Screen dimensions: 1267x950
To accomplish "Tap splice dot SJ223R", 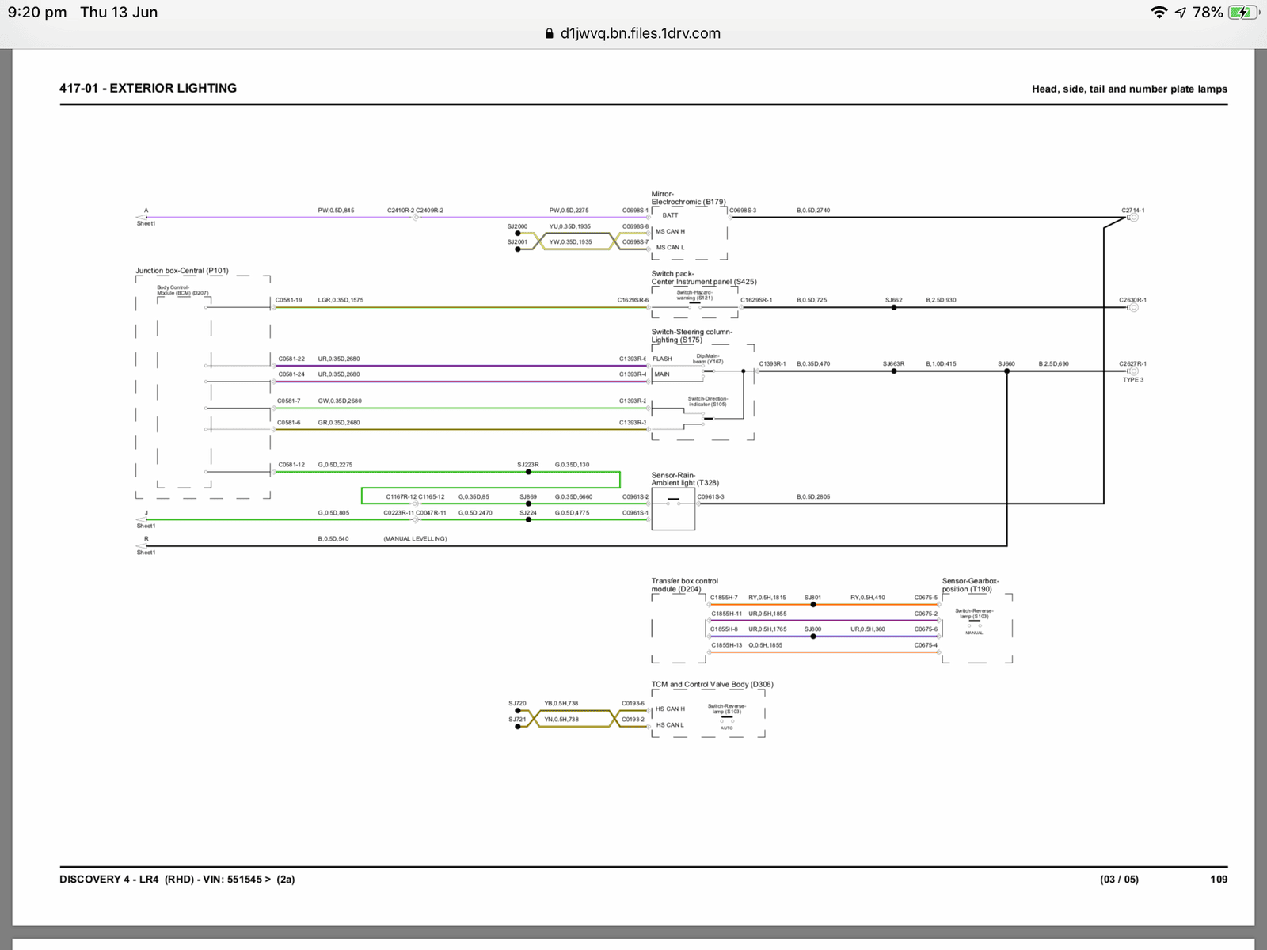I will [x=528, y=472].
